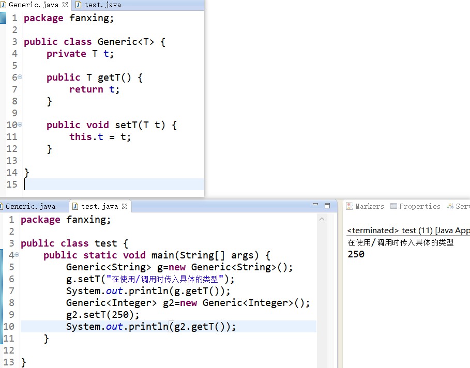
Task: Click 'System.out.println(g.getT());' line
Action: click(148, 291)
